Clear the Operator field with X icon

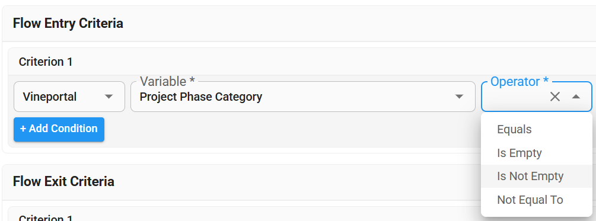click(x=555, y=97)
